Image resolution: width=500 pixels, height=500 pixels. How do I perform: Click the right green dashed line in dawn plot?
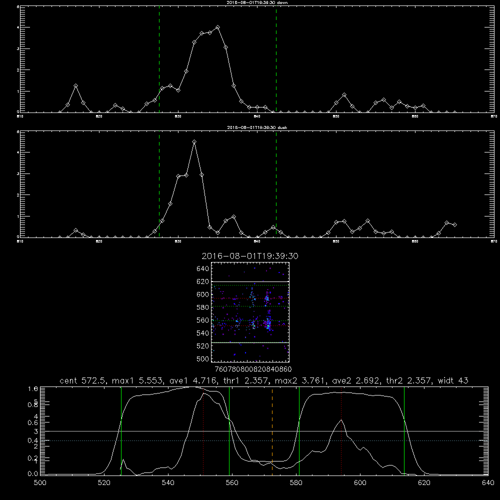pos(276,59)
